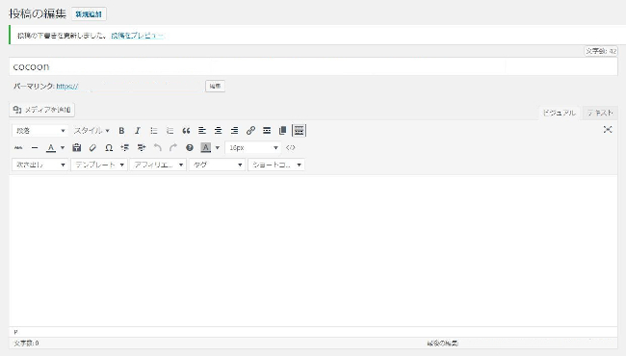Click inside the empty editor body
The height and width of the screenshot is (356, 626).
click(x=313, y=250)
